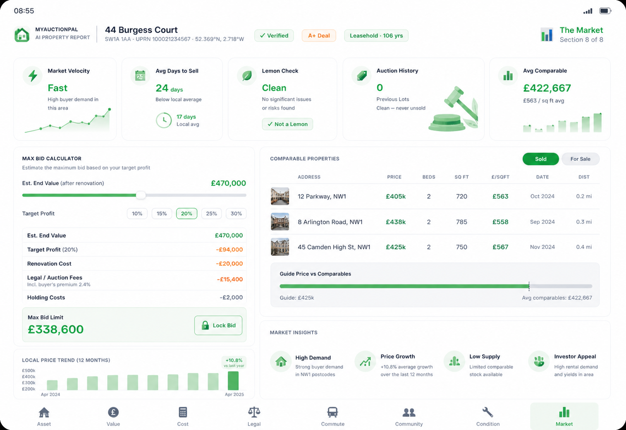The height and width of the screenshot is (430, 626).
Task: Click the Low Supply icon
Action: [454, 361]
